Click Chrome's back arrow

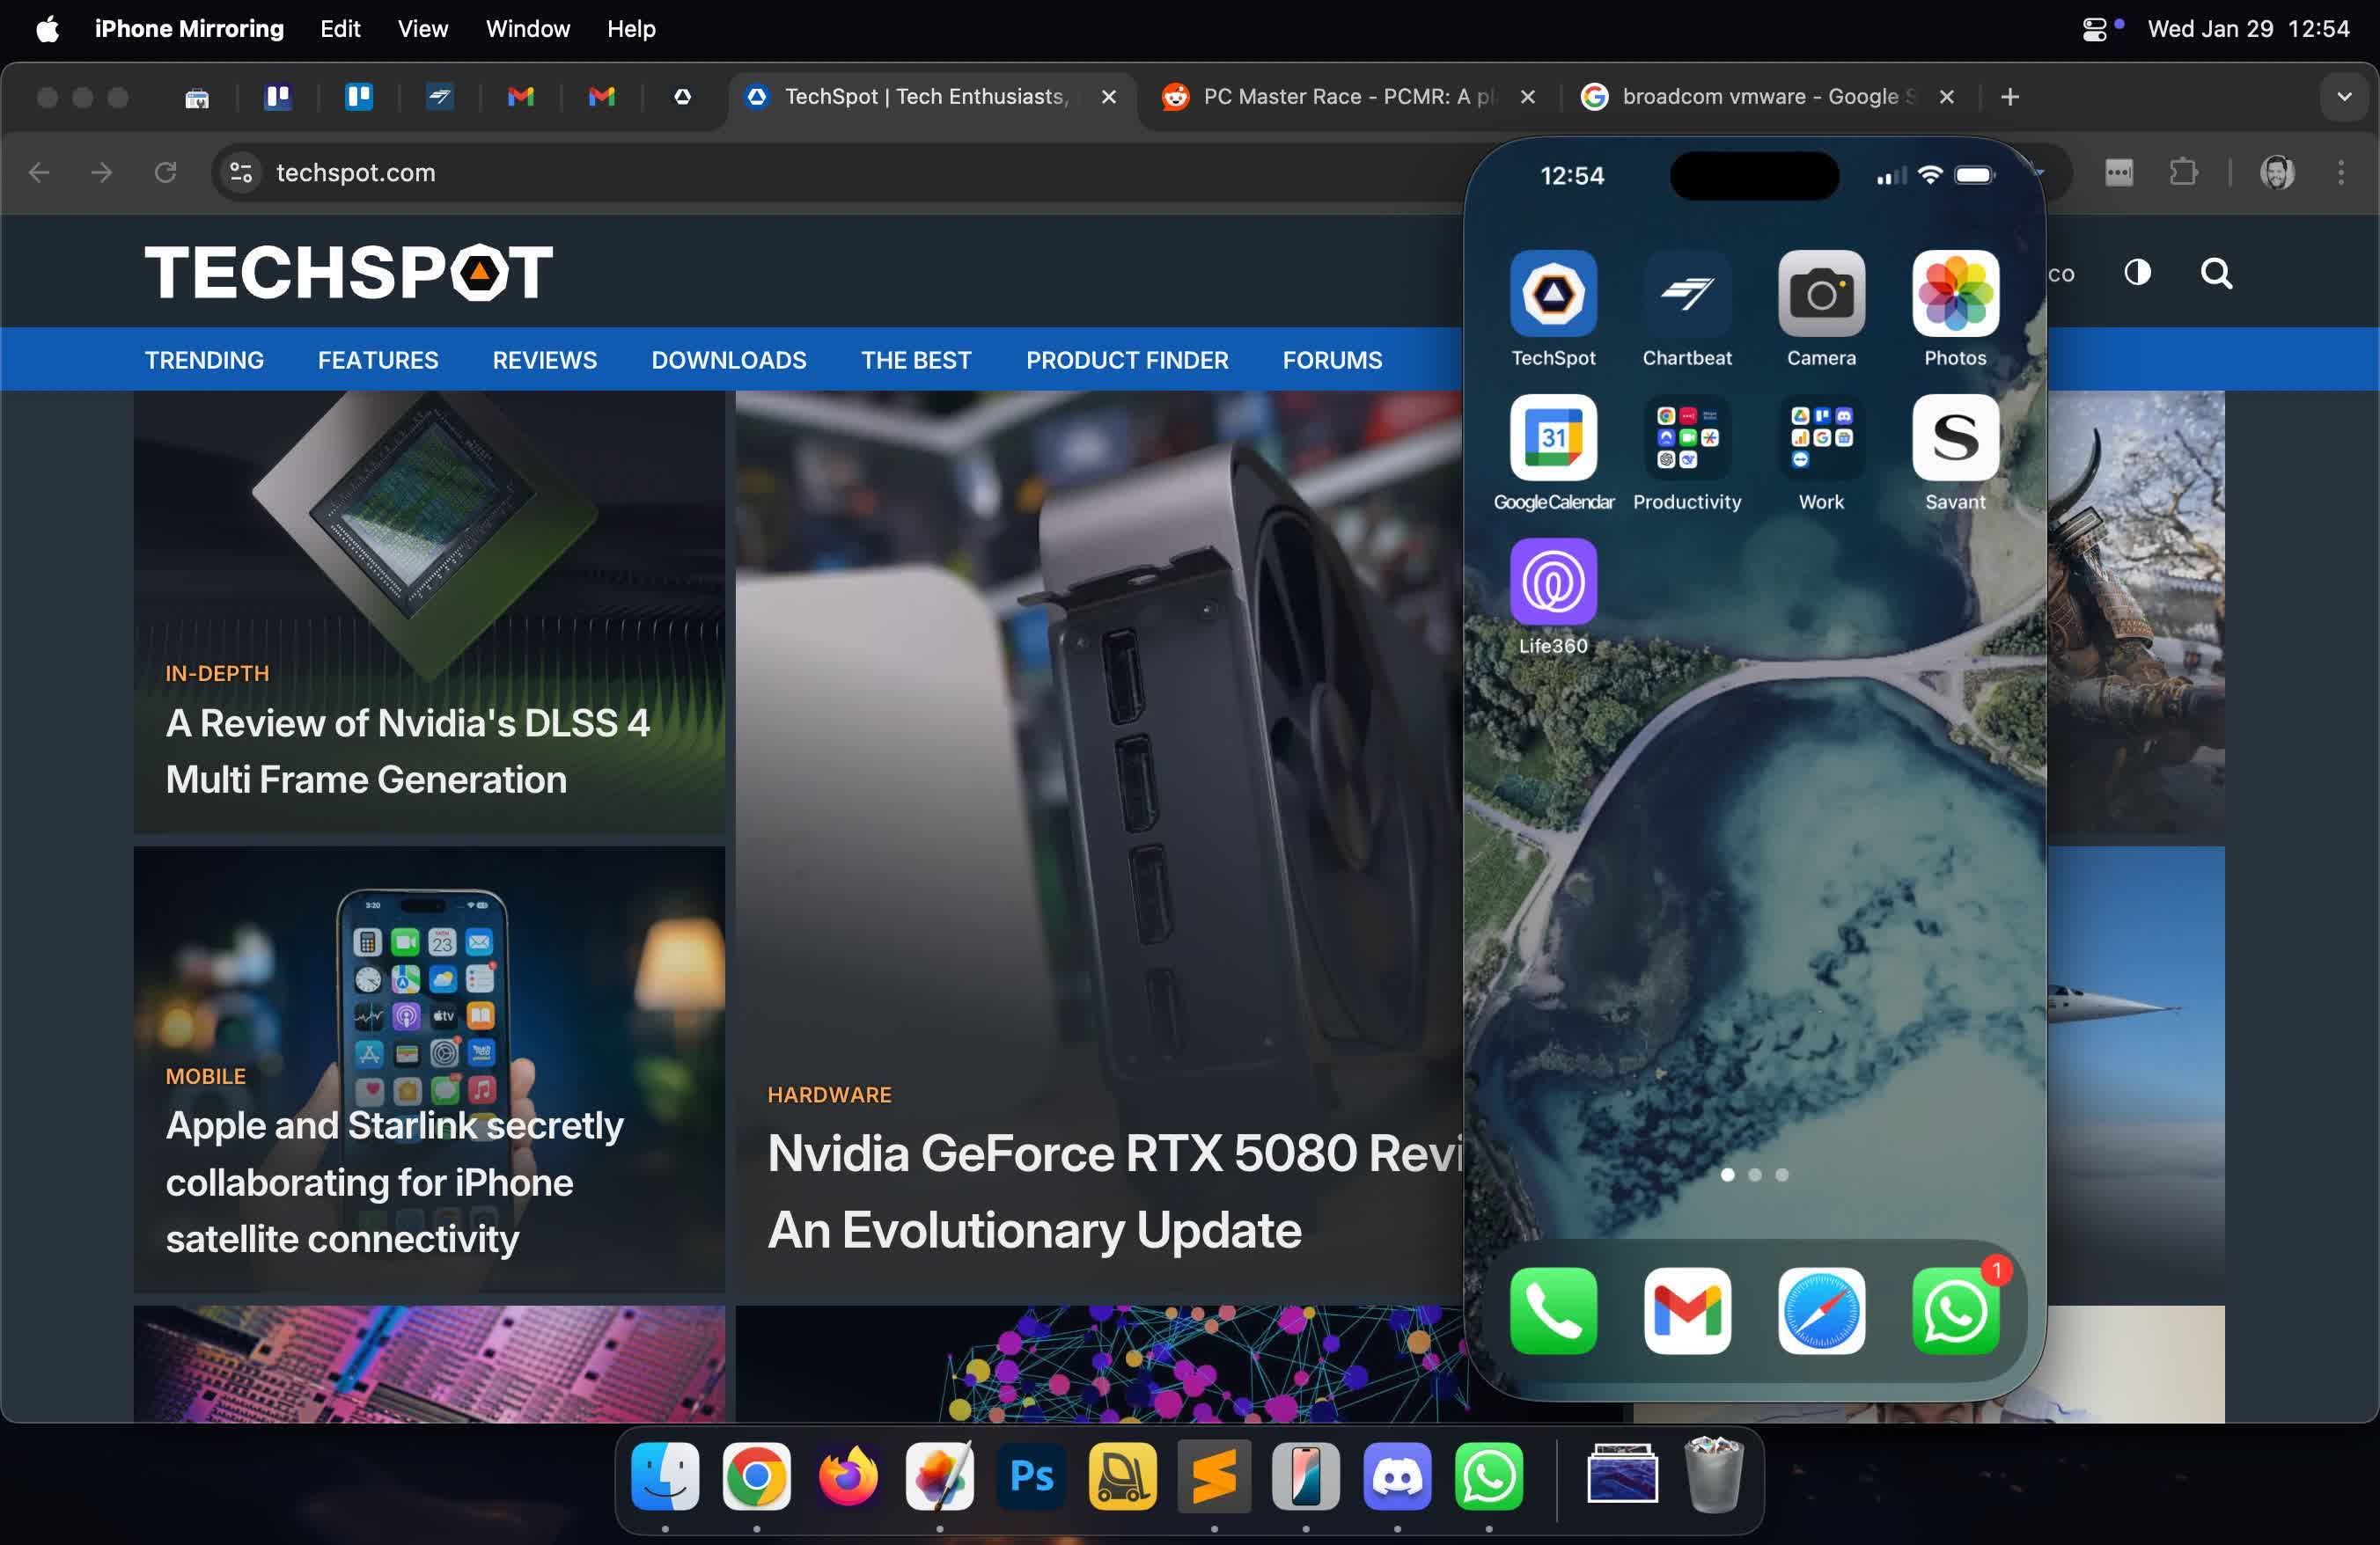point(39,172)
